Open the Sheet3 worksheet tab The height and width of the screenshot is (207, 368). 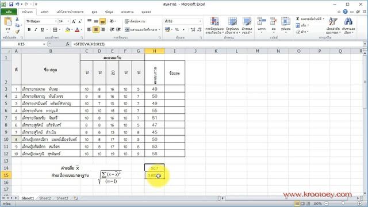click(62, 198)
